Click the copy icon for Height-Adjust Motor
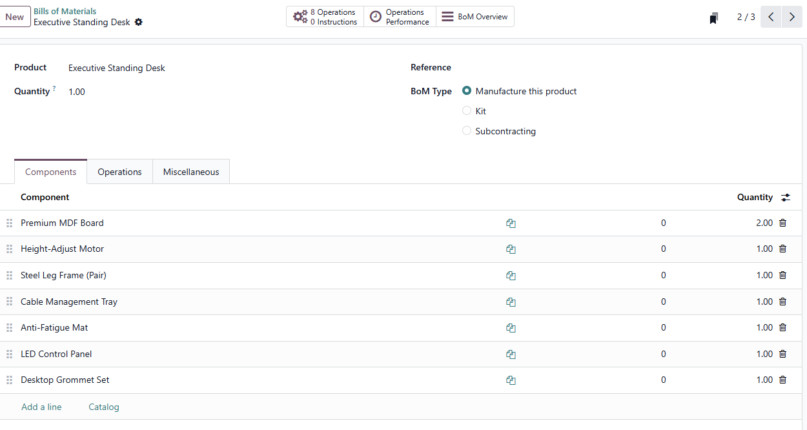 pyautogui.click(x=511, y=249)
